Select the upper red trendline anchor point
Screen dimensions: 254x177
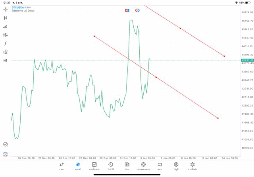[180, 29]
